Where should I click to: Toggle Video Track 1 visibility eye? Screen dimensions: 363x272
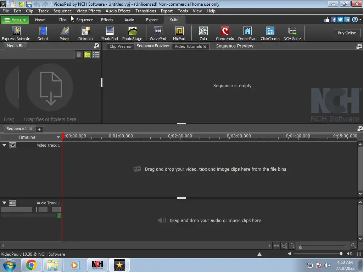click(x=12, y=145)
